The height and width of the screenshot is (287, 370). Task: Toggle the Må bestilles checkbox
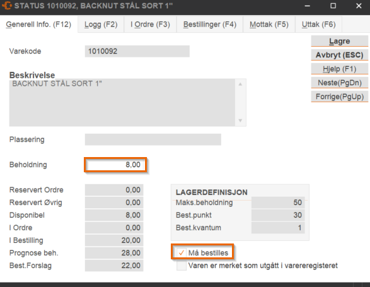point(182,253)
